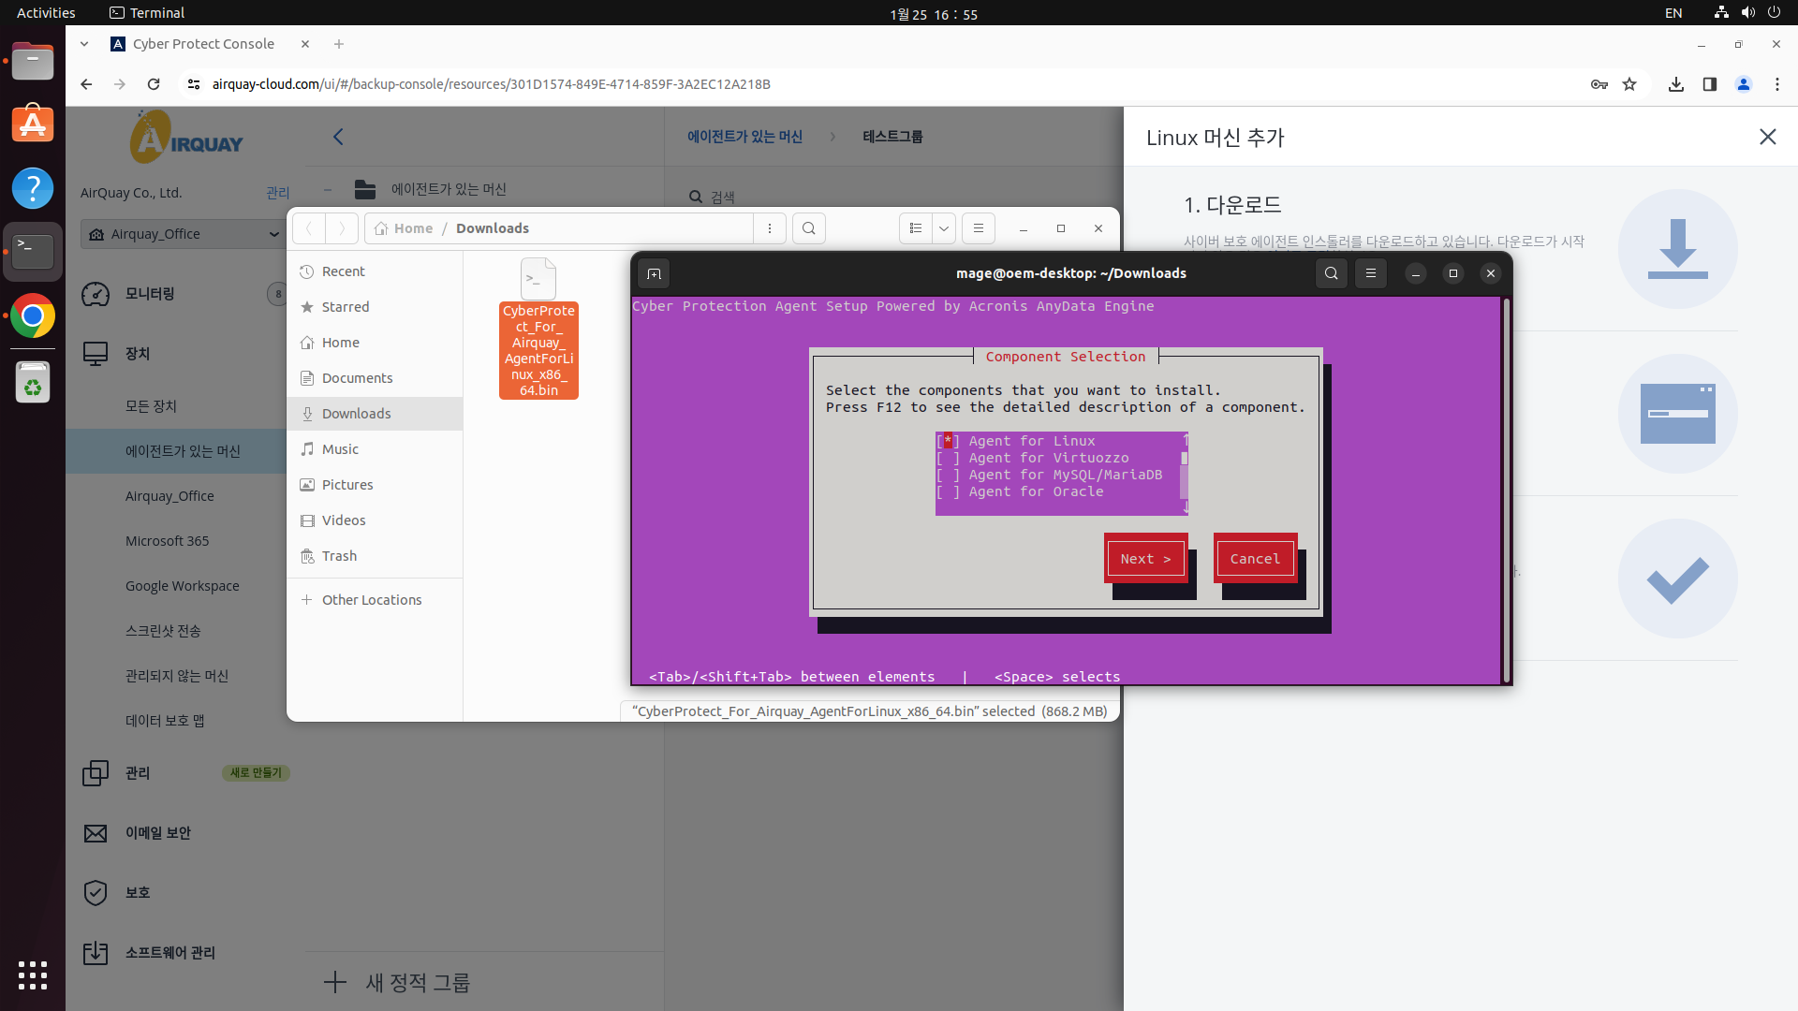Click the new tab icon in terminal
This screenshot has width=1798, height=1011.
point(654,273)
